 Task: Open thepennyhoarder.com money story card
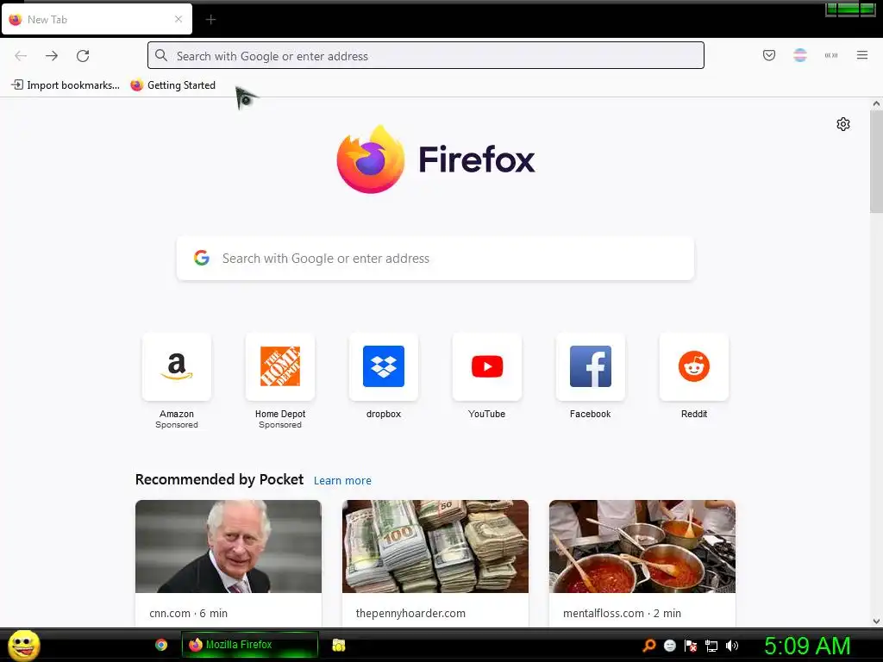click(x=435, y=563)
